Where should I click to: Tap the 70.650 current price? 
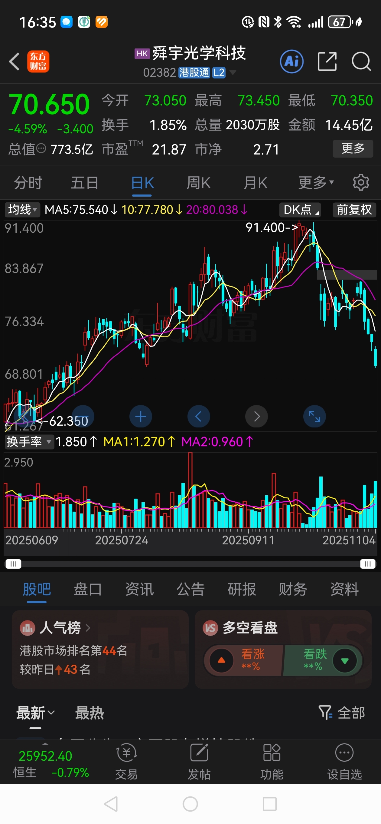[x=49, y=104]
